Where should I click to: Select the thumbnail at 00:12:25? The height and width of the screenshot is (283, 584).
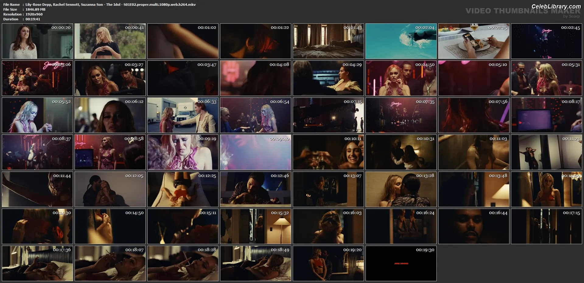point(183,189)
